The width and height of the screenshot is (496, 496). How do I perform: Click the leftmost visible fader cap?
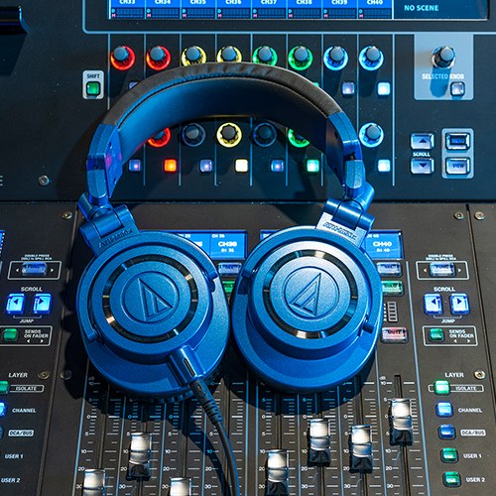[94, 483]
